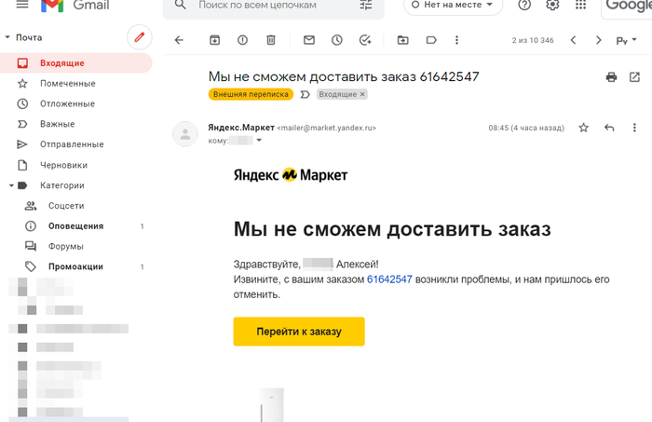
Task: Show recipient details dropdown arrow
Action: [x=259, y=140]
